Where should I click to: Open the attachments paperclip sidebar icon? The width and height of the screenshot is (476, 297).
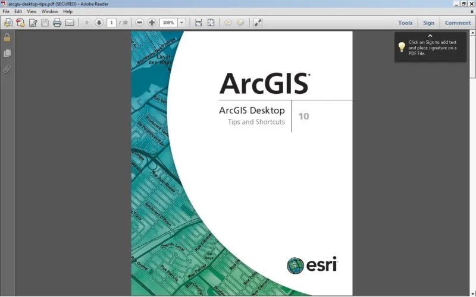(x=7, y=69)
